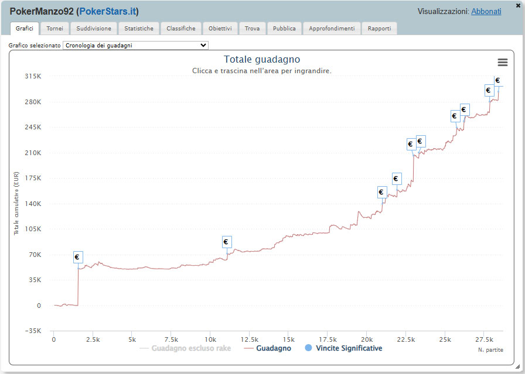Toggle Vincite Significative legend series
Image resolution: width=525 pixels, height=374 pixels.
pos(343,348)
